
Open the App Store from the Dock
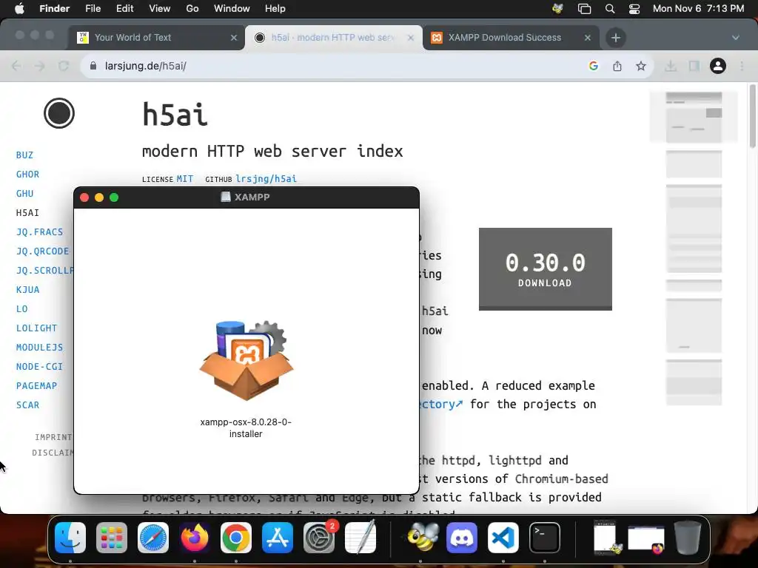[x=278, y=538]
